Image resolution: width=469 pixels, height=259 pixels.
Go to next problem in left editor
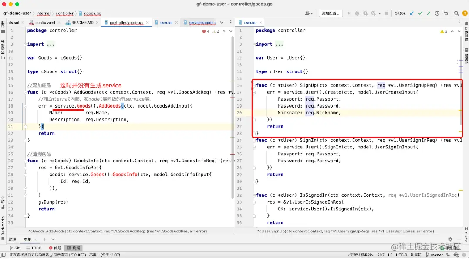231,31
